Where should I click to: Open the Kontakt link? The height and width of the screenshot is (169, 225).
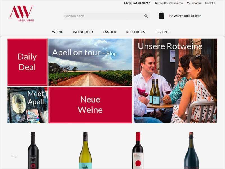(x=210, y=3)
